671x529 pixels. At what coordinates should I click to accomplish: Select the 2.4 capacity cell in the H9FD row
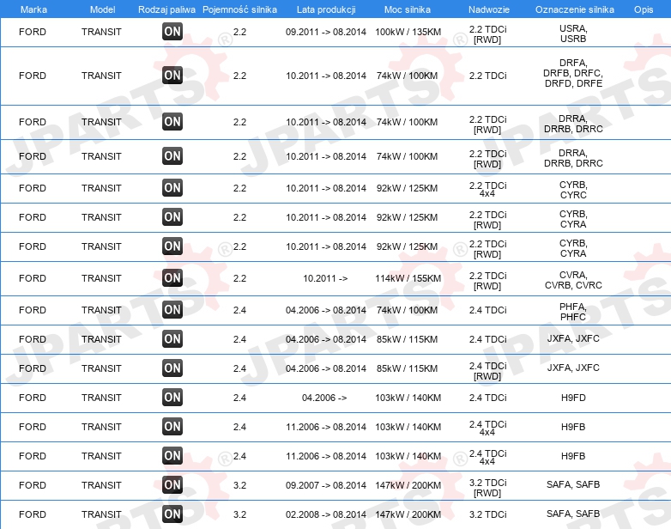239,398
